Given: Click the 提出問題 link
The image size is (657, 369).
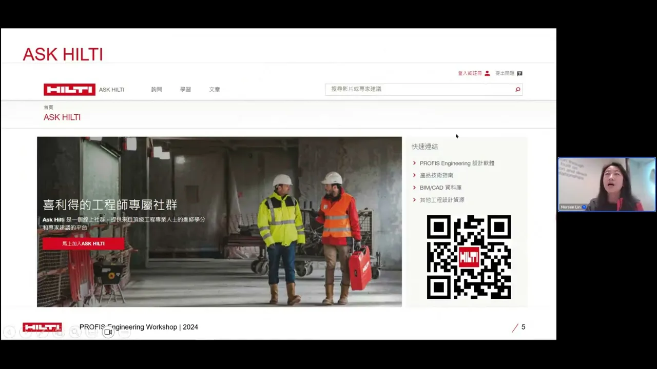Looking at the screenshot, I should coord(505,73).
